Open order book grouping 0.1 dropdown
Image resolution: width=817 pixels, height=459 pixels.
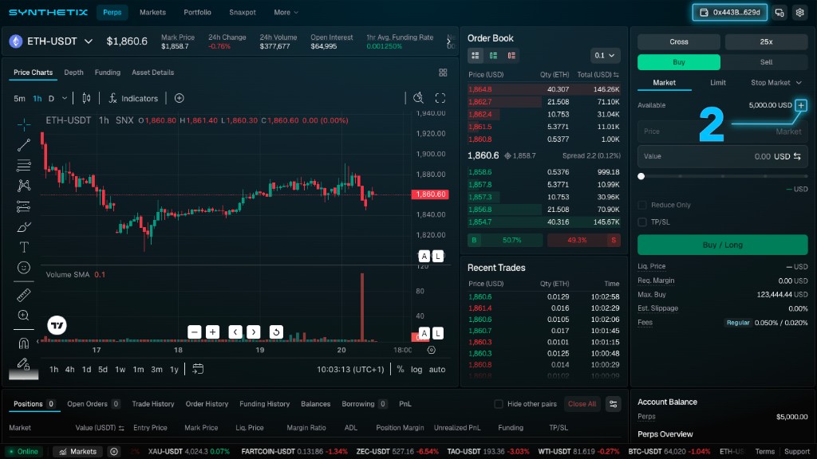coord(605,55)
